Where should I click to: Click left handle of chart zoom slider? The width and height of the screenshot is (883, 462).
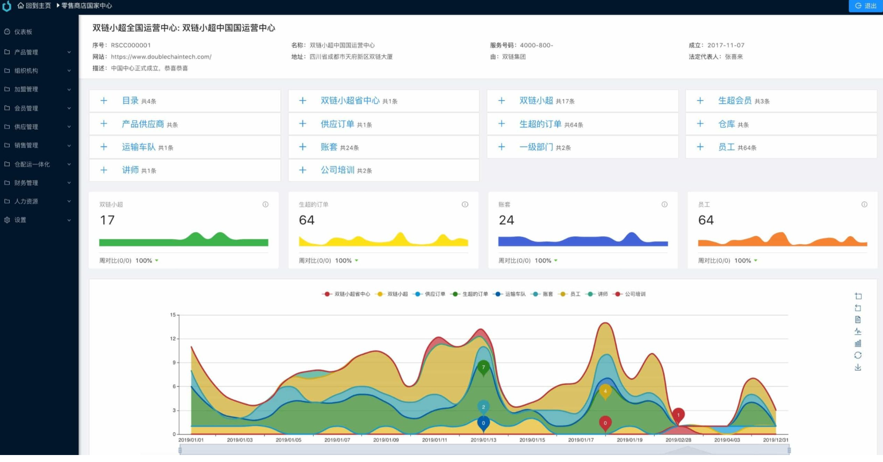pyautogui.click(x=180, y=450)
